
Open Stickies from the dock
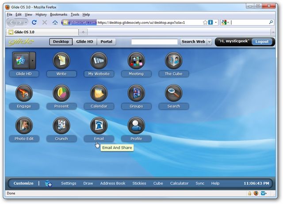(139, 183)
